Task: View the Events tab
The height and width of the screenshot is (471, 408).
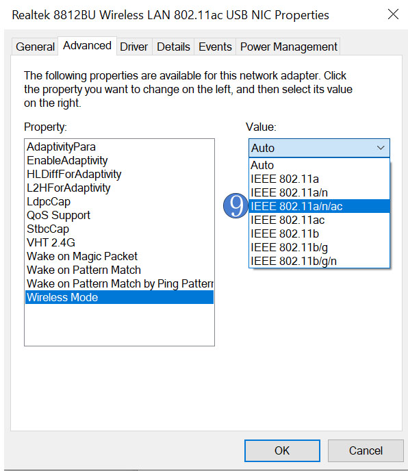Action: [x=215, y=47]
